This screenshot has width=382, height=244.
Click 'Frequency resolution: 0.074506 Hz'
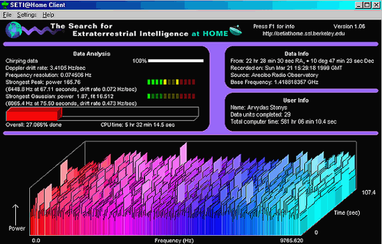pos(48,75)
